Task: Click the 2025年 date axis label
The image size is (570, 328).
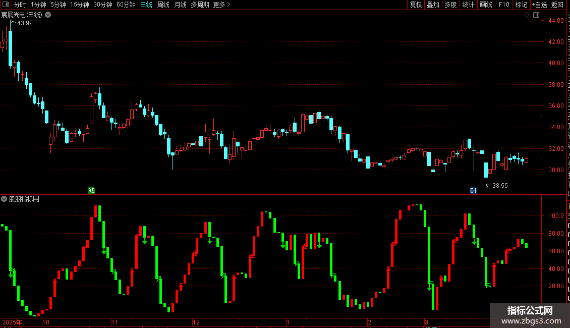Action: point(12,322)
